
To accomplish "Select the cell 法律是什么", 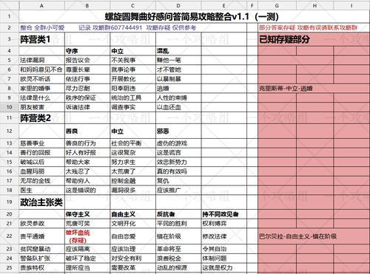I will click(x=41, y=97).
